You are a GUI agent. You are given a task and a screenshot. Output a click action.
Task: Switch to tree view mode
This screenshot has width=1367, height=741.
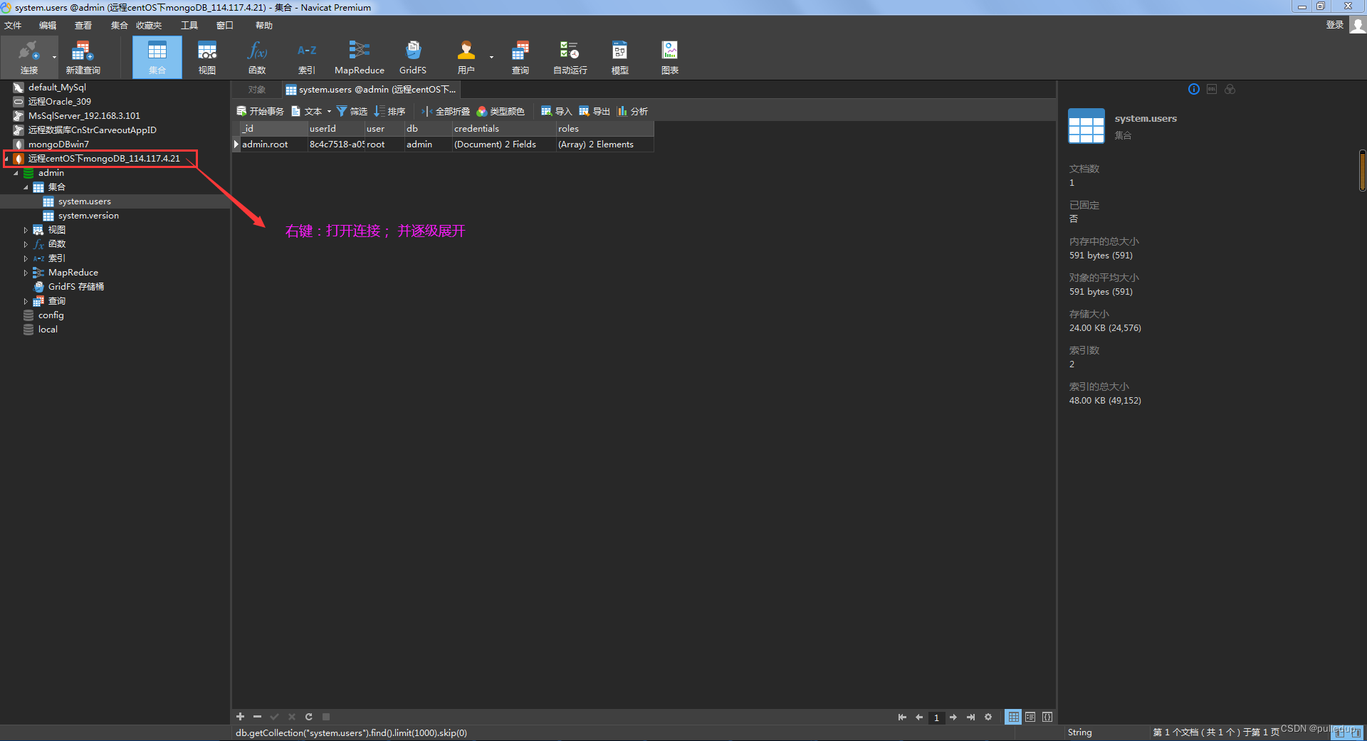coord(1030,717)
